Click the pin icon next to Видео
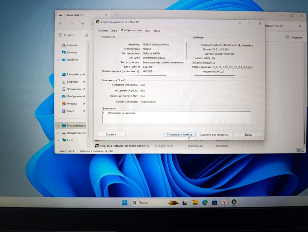 [84, 111]
